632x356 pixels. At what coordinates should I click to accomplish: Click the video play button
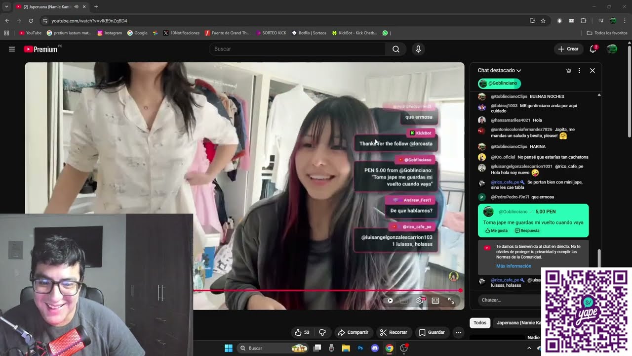click(x=390, y=301)
